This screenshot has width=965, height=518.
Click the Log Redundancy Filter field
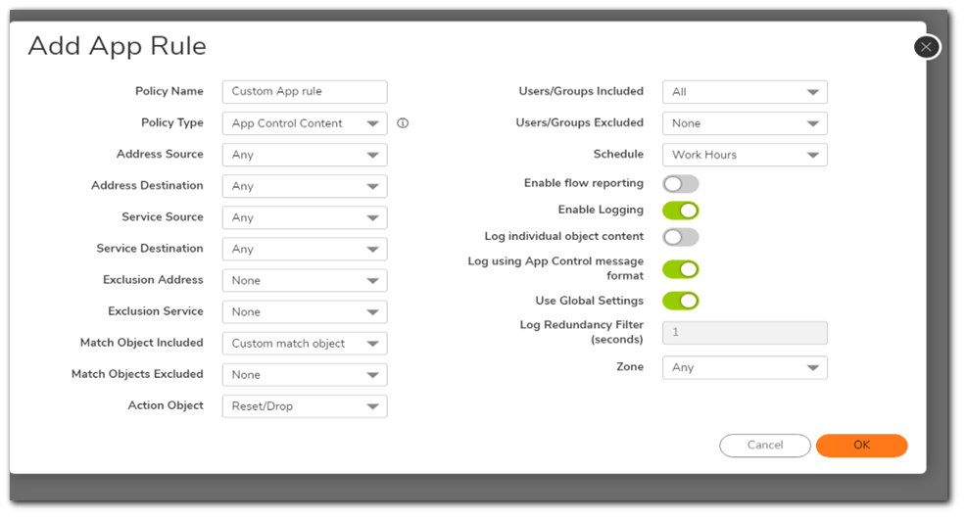click(x=745, y=333)
